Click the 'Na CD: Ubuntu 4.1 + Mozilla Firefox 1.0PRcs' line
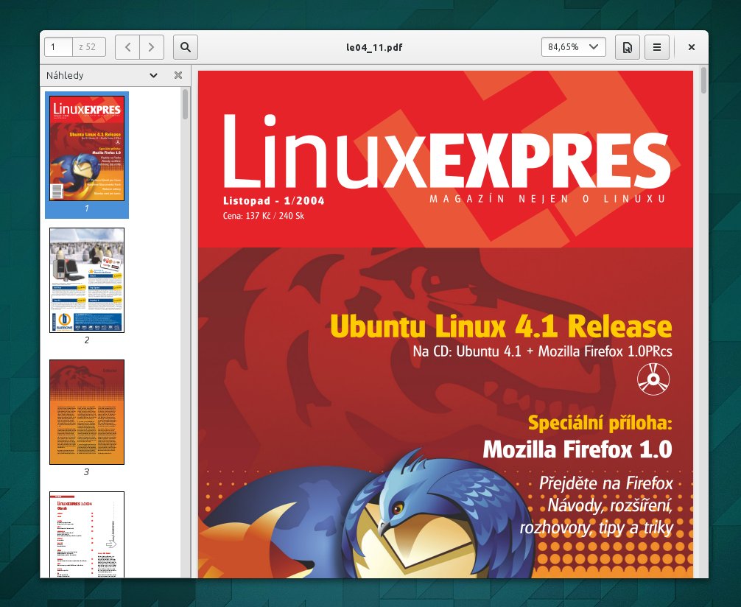 point(543,351)
